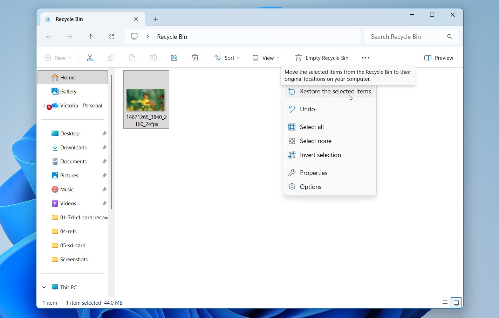Open the 05-sd-card folder

coord(73,245)
